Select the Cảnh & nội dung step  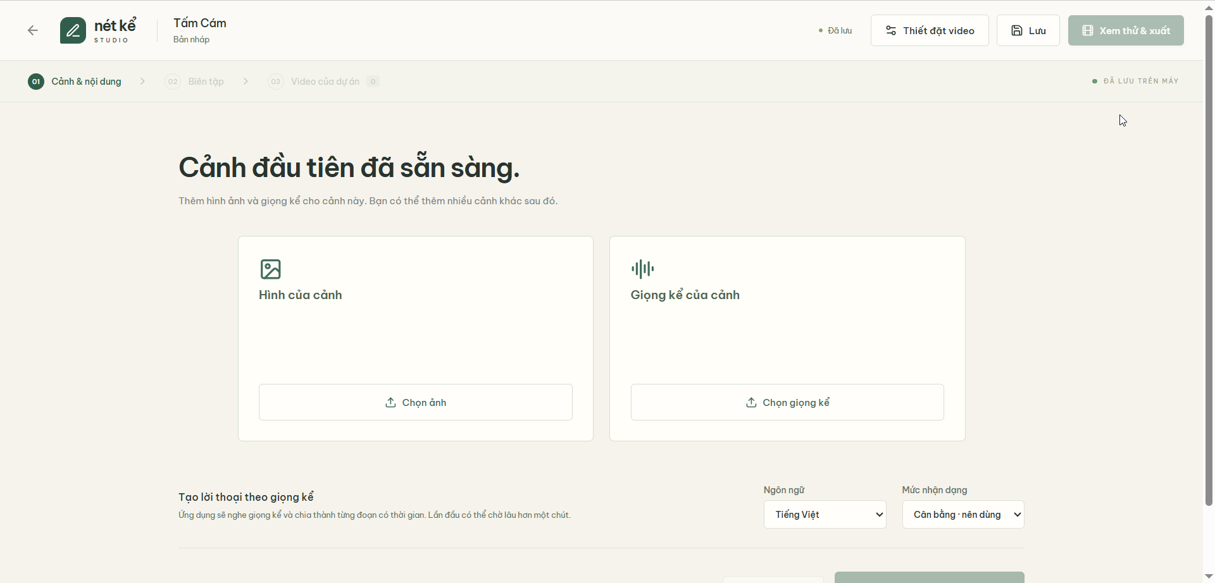click(x=75, y=82)
